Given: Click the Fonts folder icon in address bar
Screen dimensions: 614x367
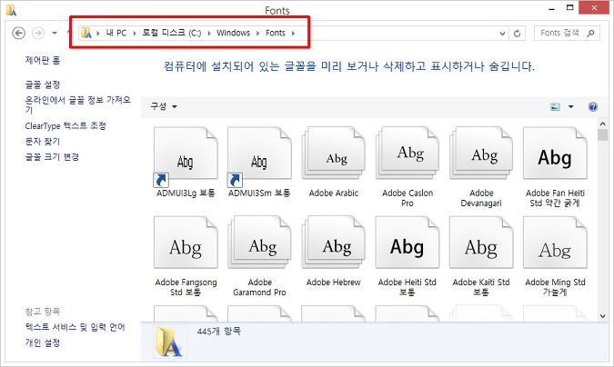Looking at the screenshot, I should [x=86, y=33].
